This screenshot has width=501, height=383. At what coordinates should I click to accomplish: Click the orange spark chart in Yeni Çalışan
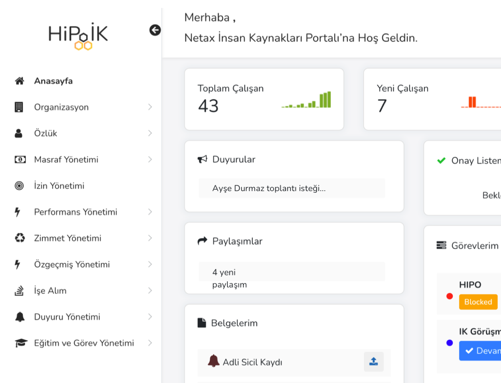481,102
